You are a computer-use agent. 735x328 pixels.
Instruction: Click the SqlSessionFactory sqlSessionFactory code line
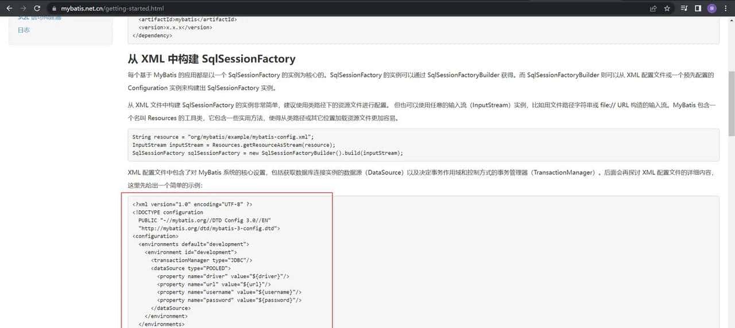pos(268,153)
